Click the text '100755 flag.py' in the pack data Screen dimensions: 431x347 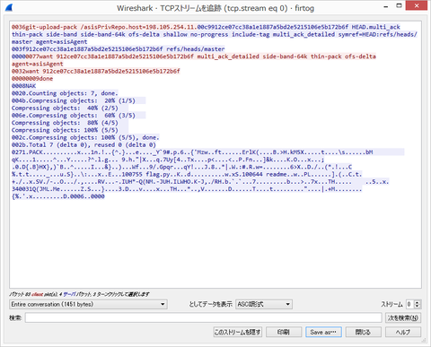point(142,174)
